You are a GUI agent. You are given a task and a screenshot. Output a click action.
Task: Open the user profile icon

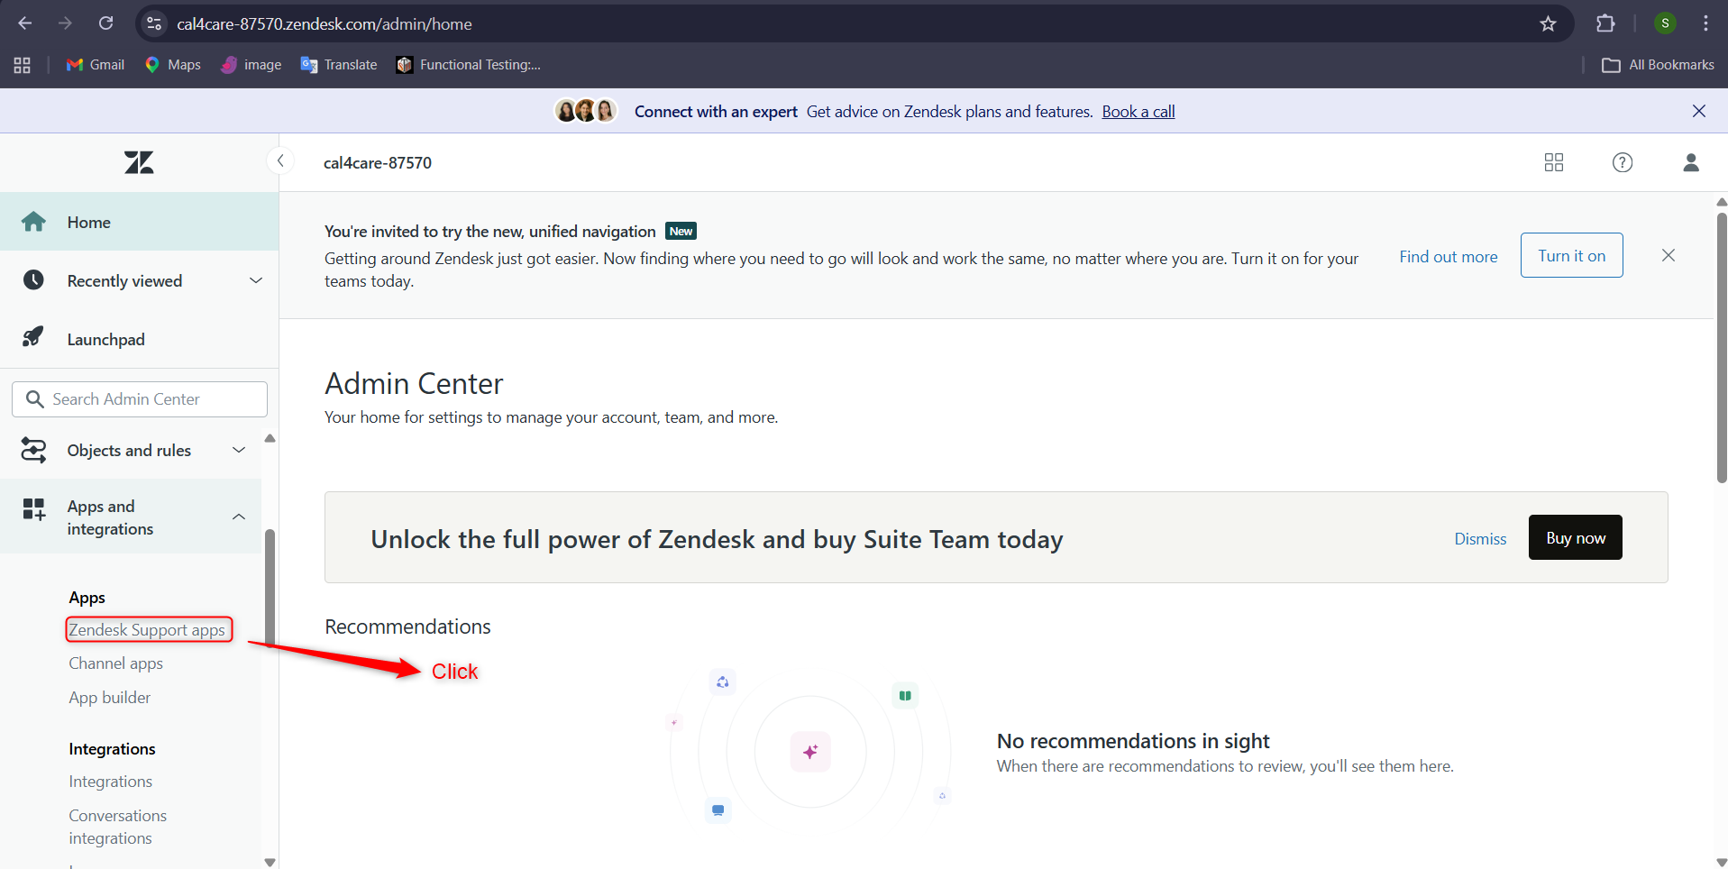point(1691,162)
